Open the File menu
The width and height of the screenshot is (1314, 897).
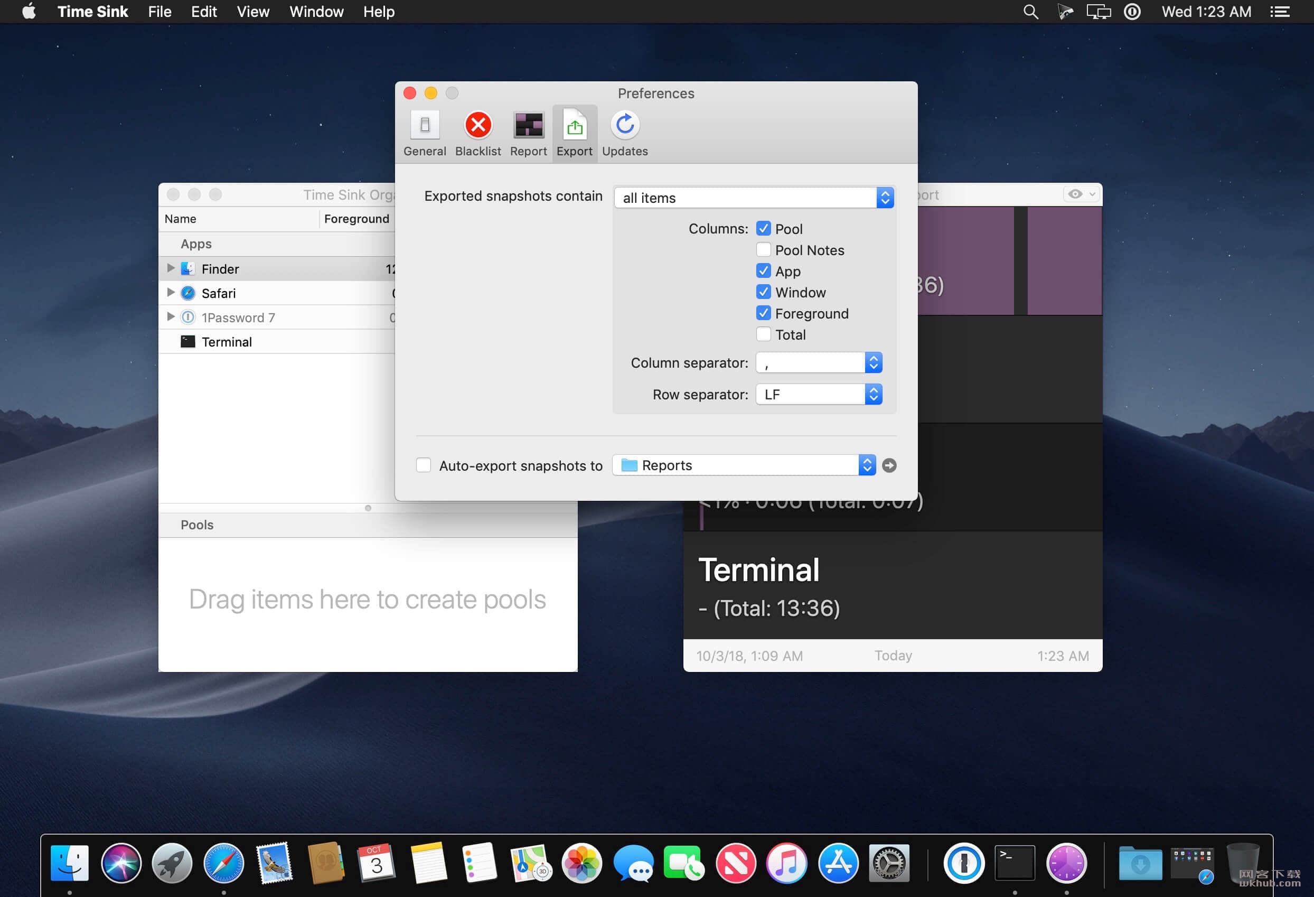pyautogui.click(x=159, y=11)
